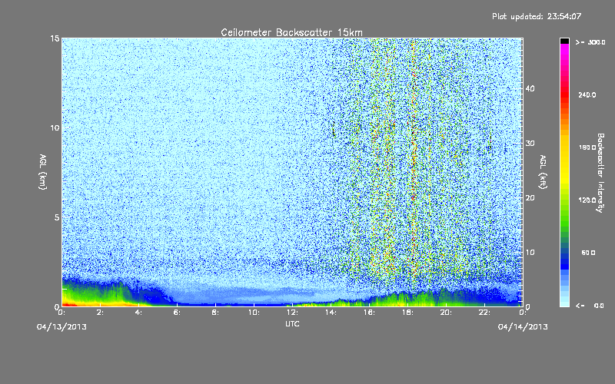
Task: Click the "8:" hour tick on the UTC axis
Action: tap(215, 313)
